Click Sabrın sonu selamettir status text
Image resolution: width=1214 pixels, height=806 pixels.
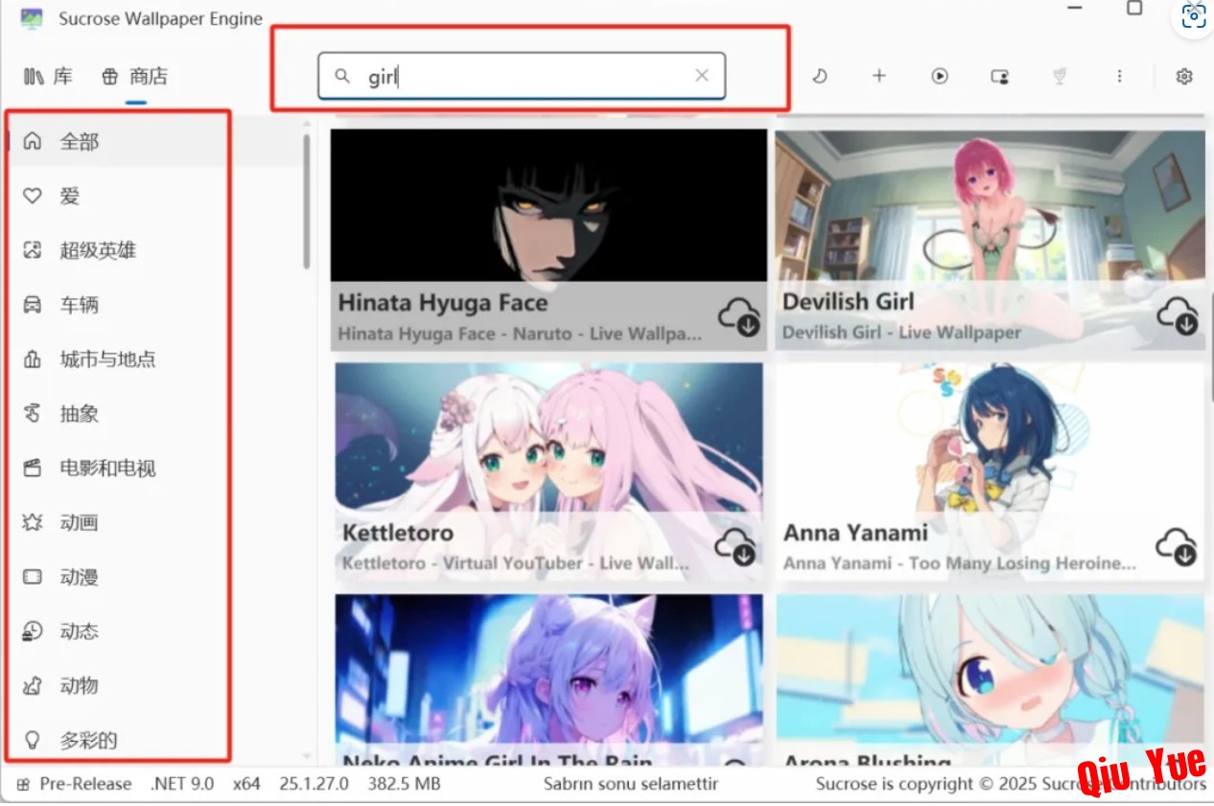(631, 784)
